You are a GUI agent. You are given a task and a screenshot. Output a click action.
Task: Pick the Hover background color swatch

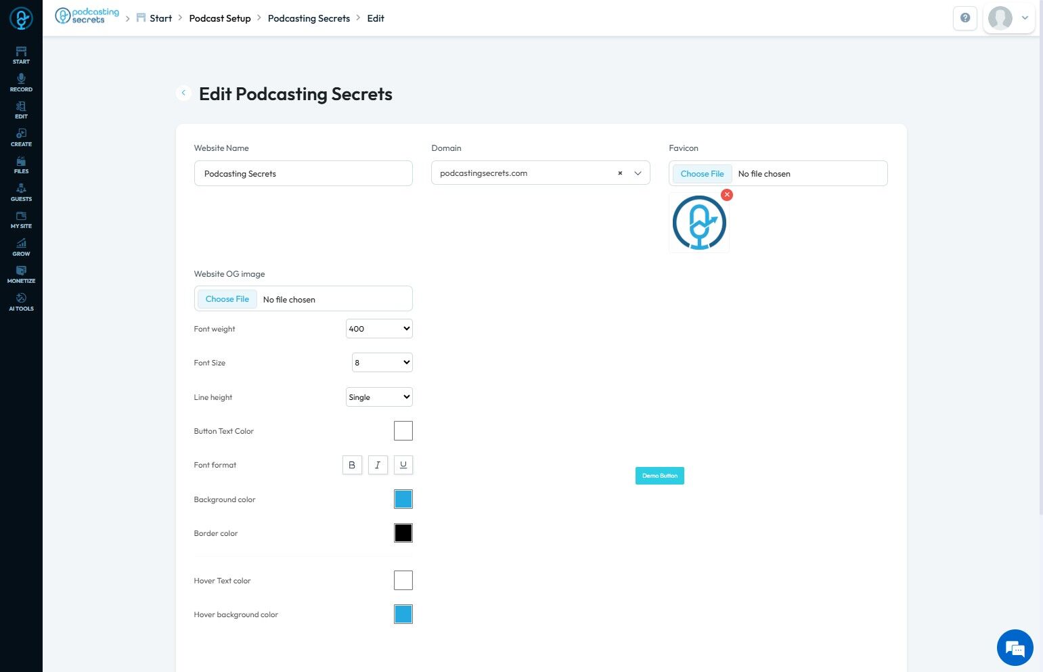tap(403, 614)
